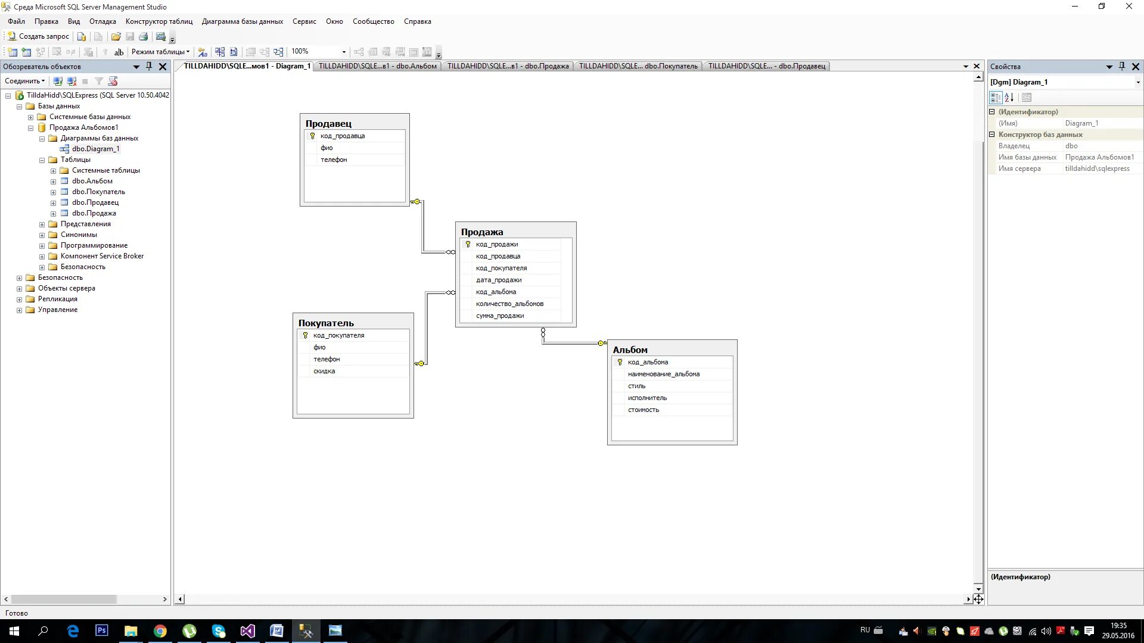Click the arrange tables icon near zoom box
1144x643 pixels.
click(x=278, y=52)
